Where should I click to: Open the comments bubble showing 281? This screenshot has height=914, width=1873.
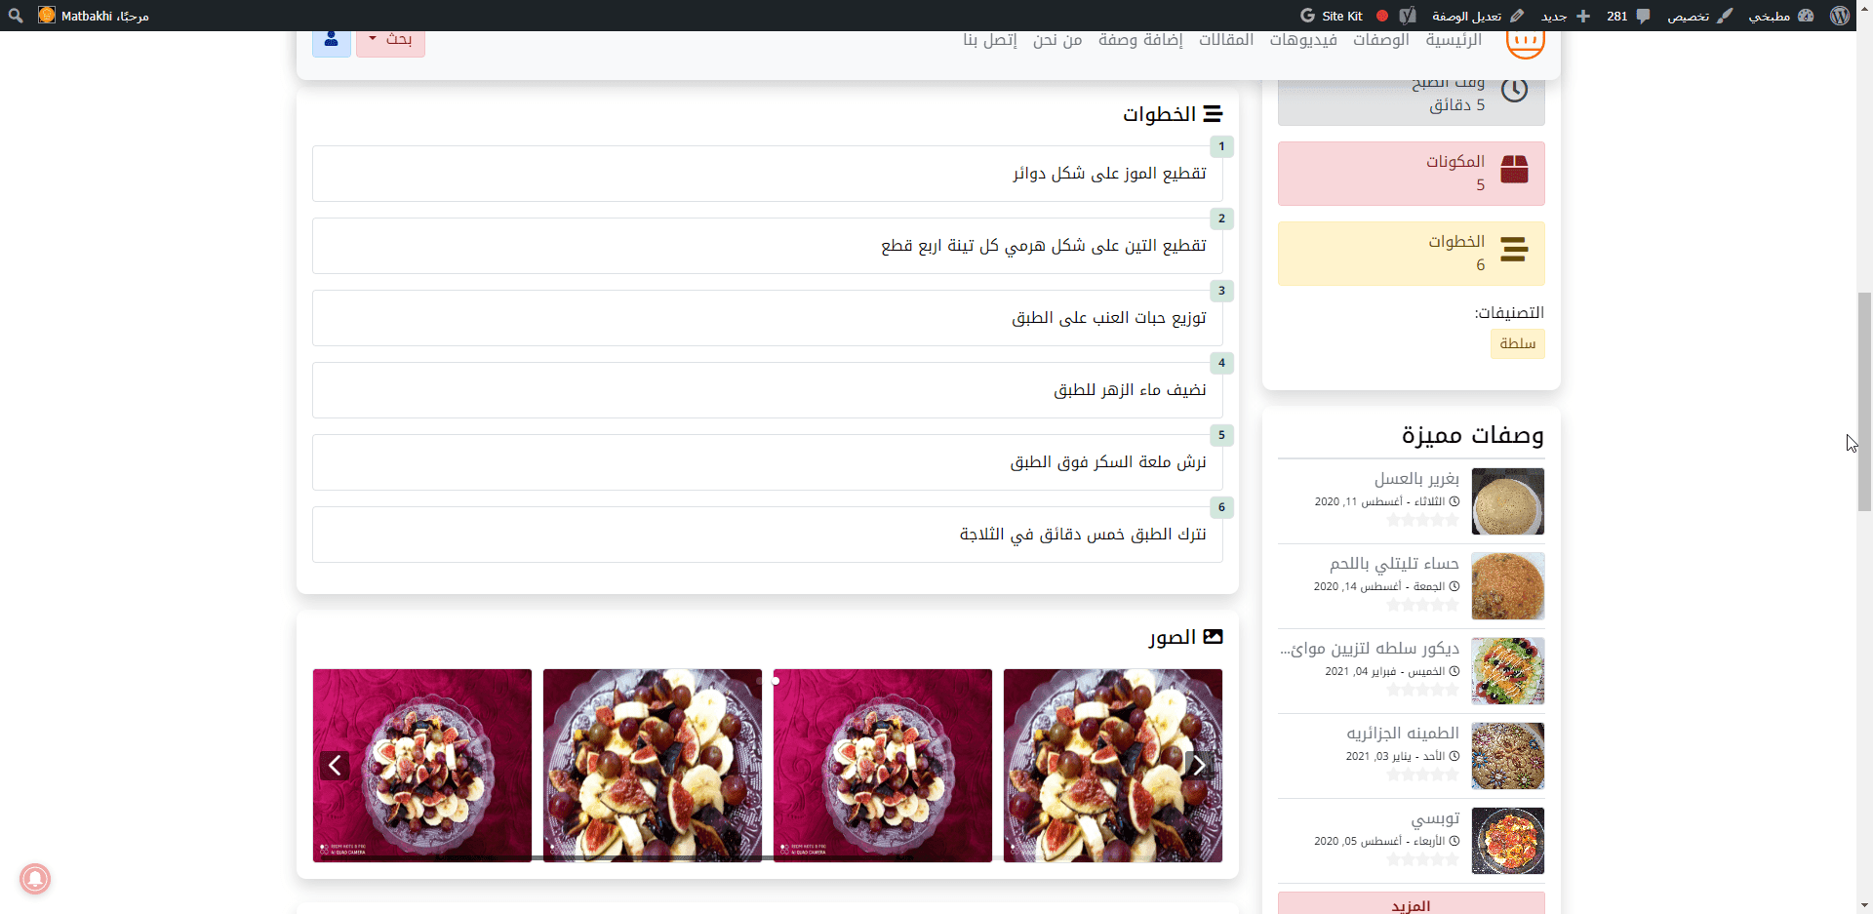pyautogui.click(x=1628, y=16)
